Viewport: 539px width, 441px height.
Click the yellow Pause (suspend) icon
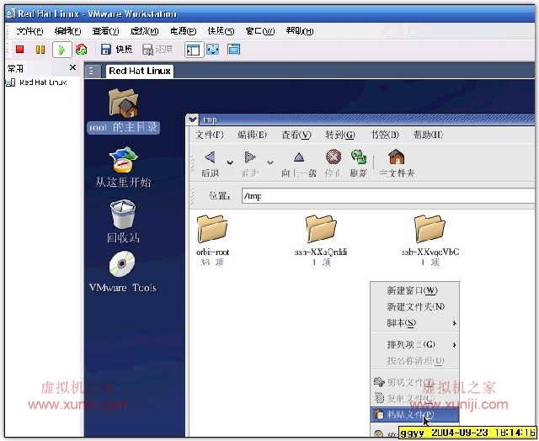(x=40, y=50)
